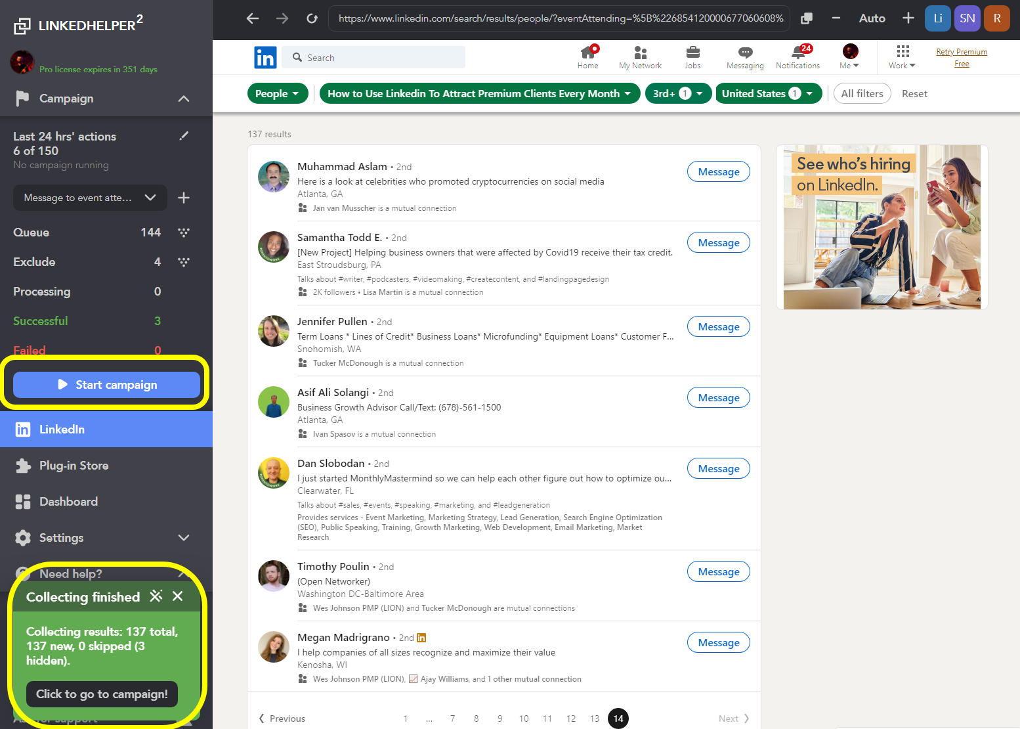
Task: Edit the Last 24 hrs' actions limit
Action: (184, 136)
